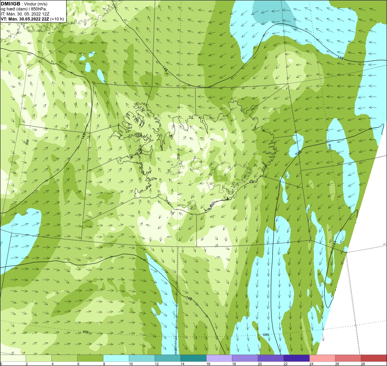Pick the 2–4 m/s legend swatch

(38, 358)
